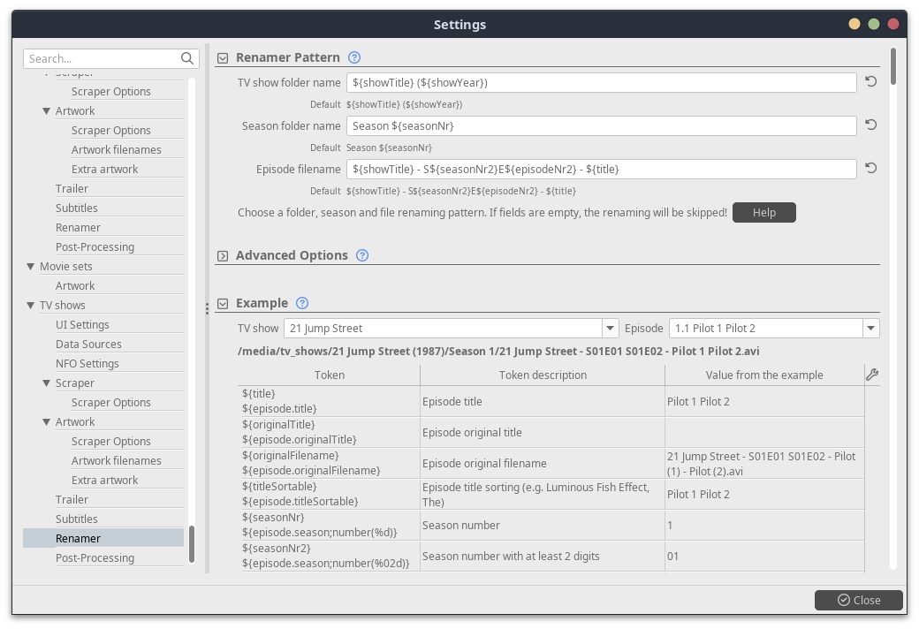Screen dimensions: 919x629
Task: Select NFO Settings under TV shows
Action: (87, 363)
